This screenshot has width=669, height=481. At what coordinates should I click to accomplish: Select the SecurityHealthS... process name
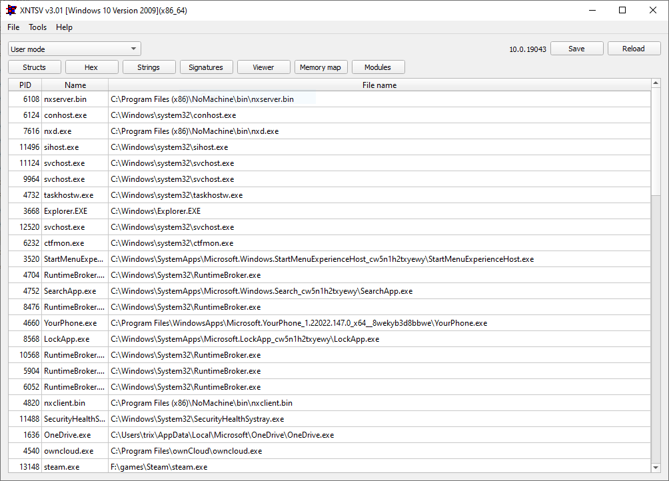[75, 419]
